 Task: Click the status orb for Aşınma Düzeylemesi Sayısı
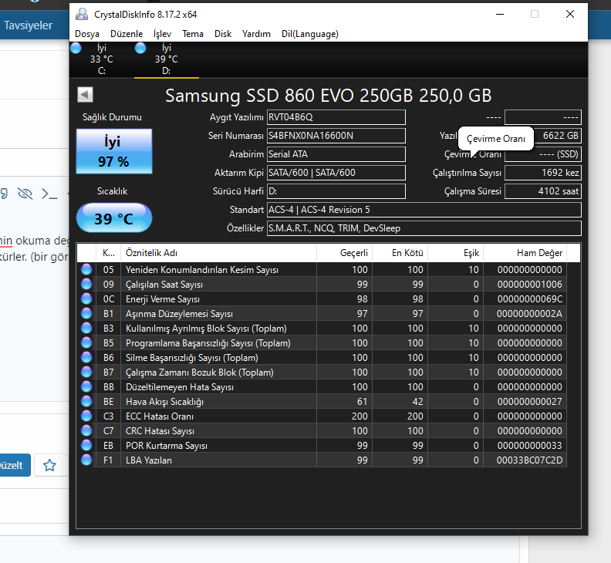click(x=86, y=314)
